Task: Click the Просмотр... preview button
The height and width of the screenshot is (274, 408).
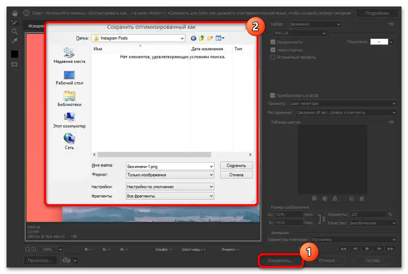Action: [40, 260]
